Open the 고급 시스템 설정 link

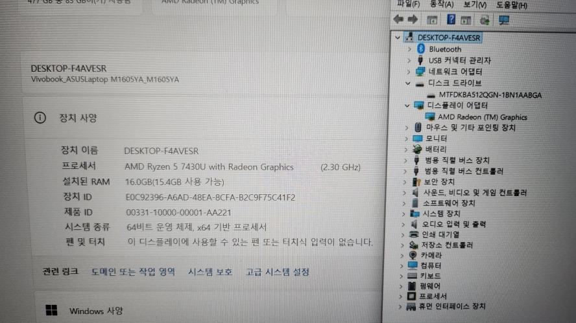point(278,272)
